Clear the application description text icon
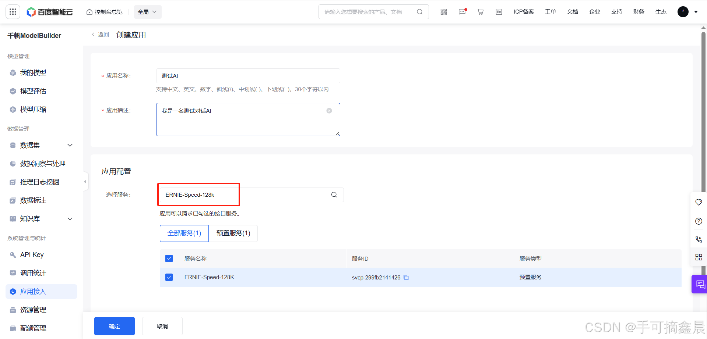Viewport: 707px width, 339px height. pyautogui.click(x=329, y=111)
